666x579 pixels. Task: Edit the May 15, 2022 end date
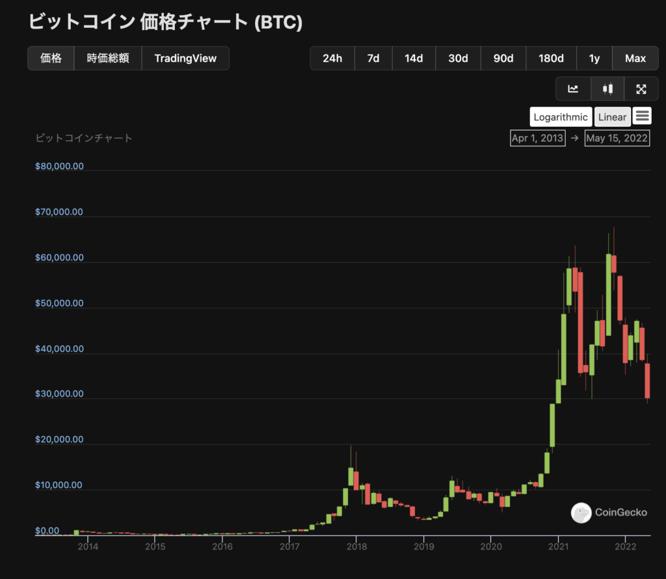(x=617, y=138)
